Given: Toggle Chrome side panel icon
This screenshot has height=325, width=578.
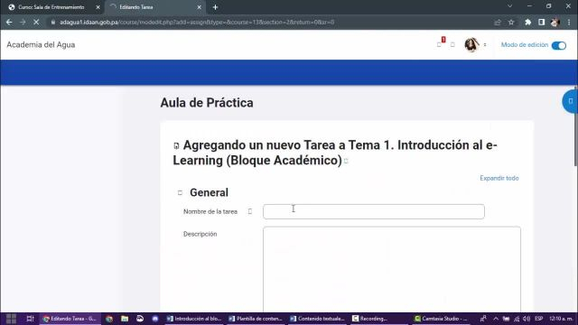Looking at the screenshot, I should (x=541, y=22).
